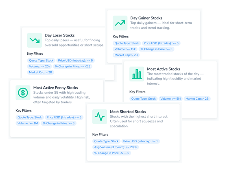Image resolution: width=227 pixels, height=171 pixels.
Task: Click the Penny Stocks dollar sign icon
Action: point(23,93)
